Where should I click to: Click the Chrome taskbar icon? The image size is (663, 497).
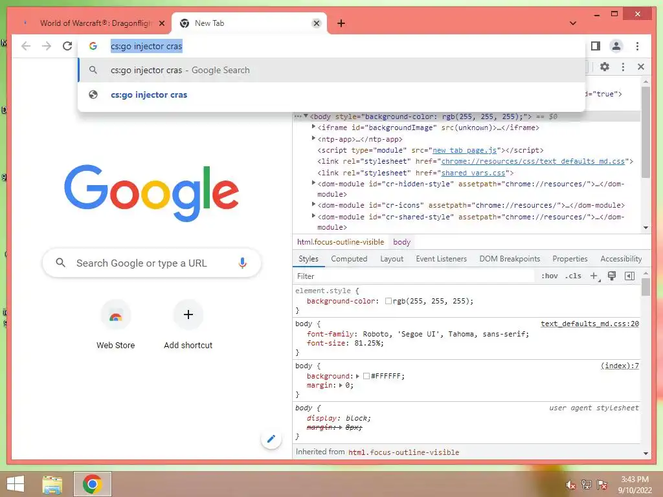tap(93, 484)
